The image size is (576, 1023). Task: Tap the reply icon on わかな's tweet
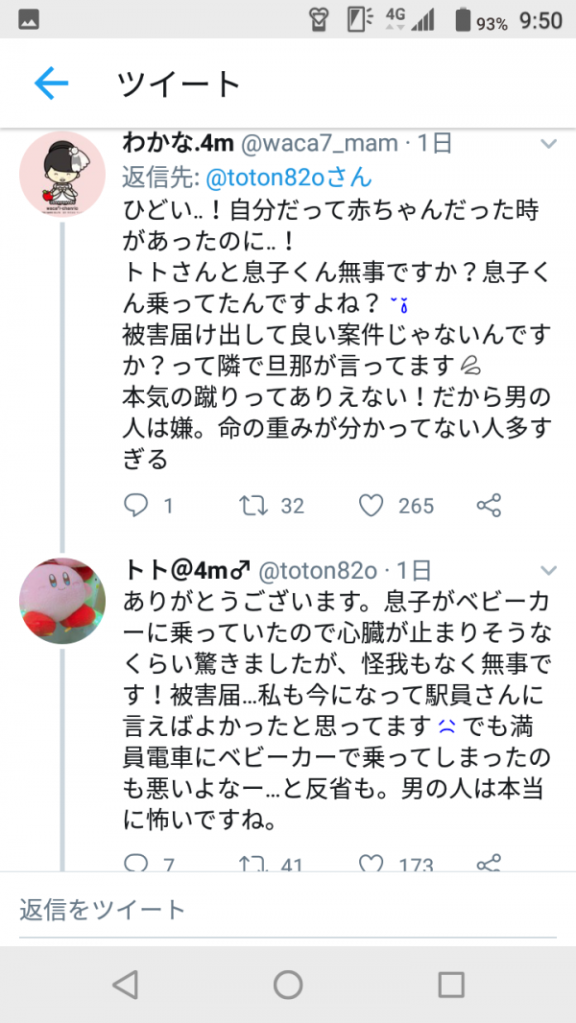pyautogui.click(x=132, y=505)
